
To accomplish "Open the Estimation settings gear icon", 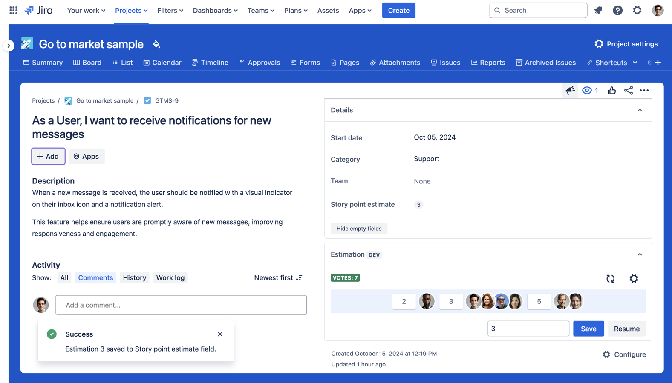I will coord(634,279).
